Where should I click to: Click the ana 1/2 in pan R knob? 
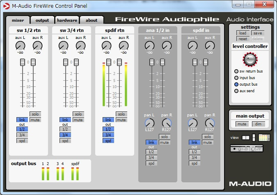point(167,123)
